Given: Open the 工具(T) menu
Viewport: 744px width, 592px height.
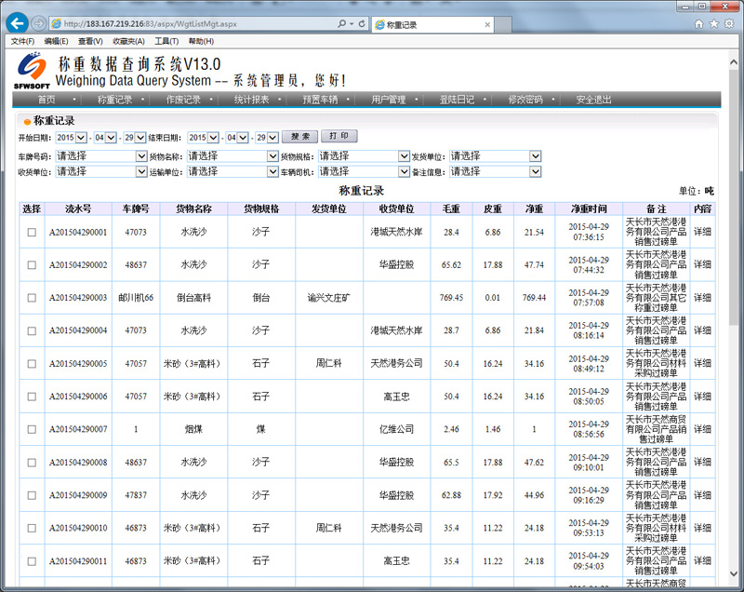Looking at the screenshot, I should coord(166,41).
